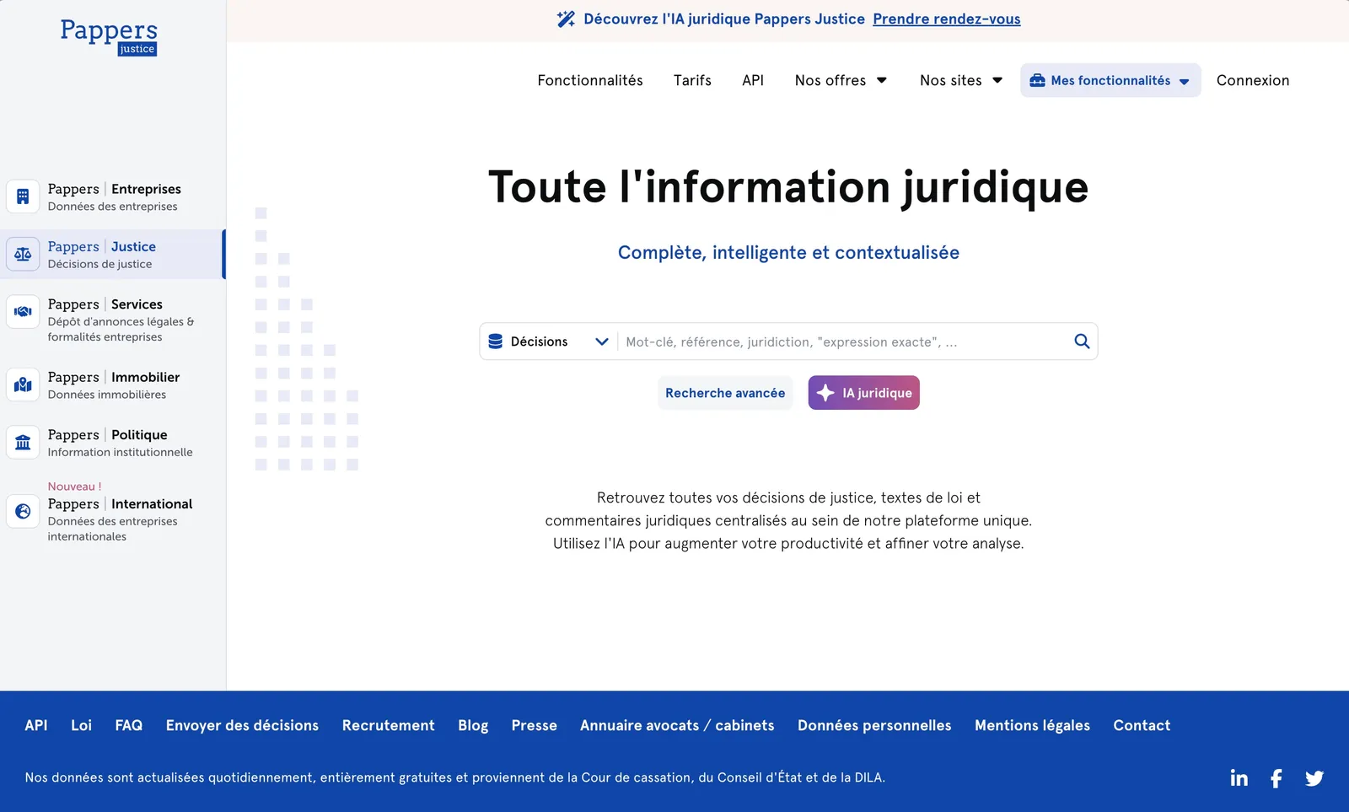1349x812 pixels.
Task: Open Annuaire avocats / cabinets link
Action: coord(677,725)
